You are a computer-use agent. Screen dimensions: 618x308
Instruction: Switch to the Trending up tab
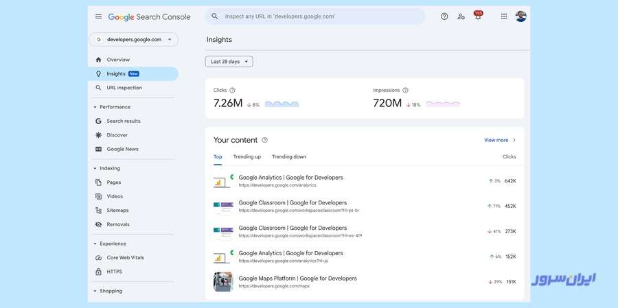(x=247, y=157)
